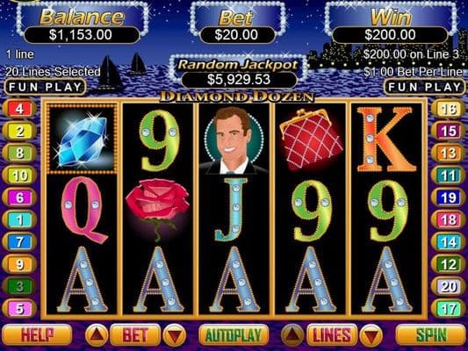
Task: Select payline 4 indicator
Action: [19, 109]
